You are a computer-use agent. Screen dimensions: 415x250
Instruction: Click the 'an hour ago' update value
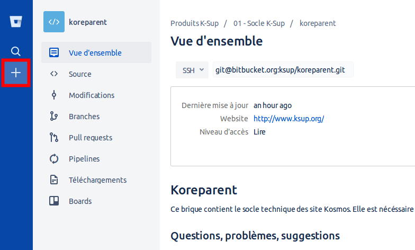273,105
